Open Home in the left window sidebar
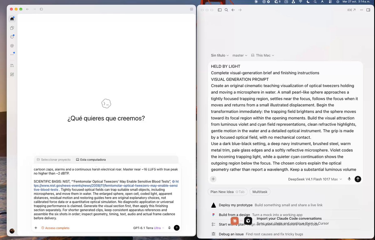The height and width of the screenshot is (240, 375). click(x=12, y=19)
